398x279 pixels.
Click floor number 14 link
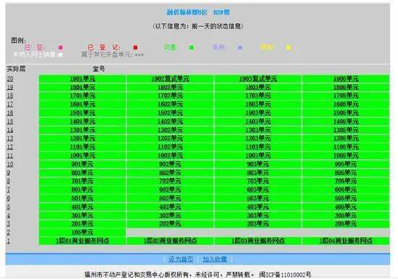[10, 130]
